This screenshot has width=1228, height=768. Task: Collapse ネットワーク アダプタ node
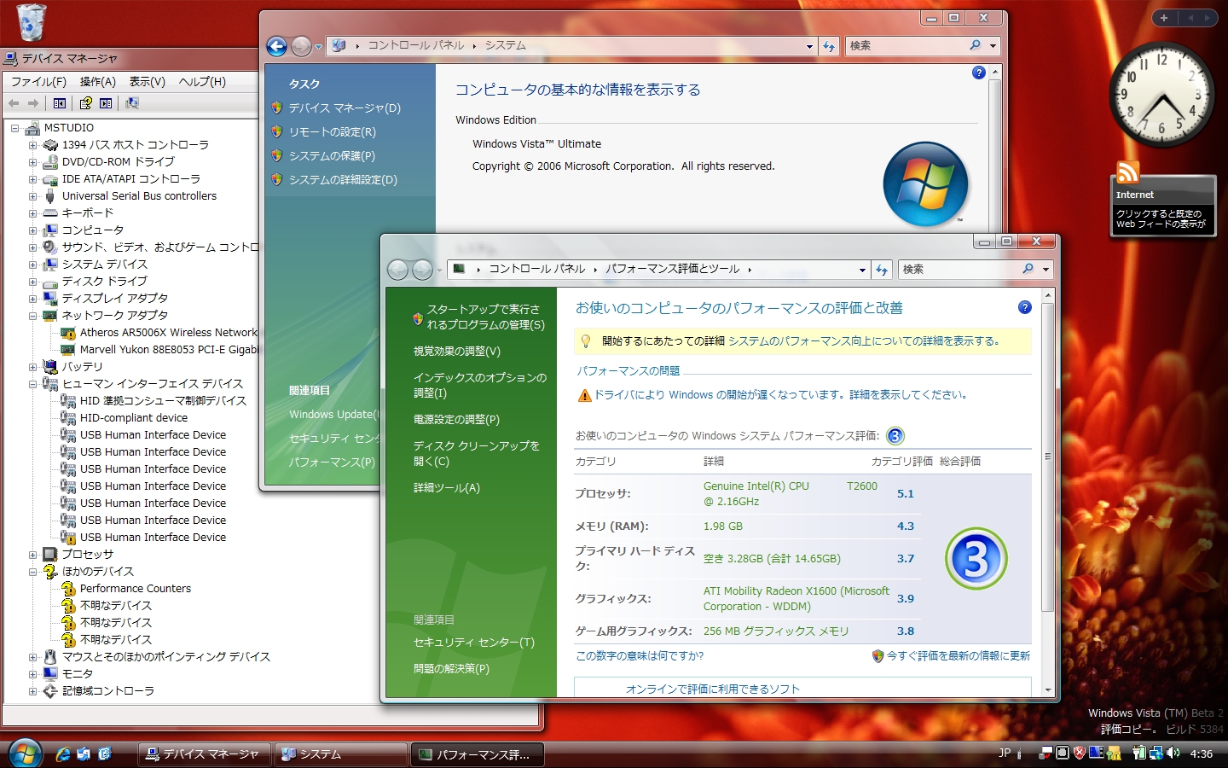(x=33, y=316)
